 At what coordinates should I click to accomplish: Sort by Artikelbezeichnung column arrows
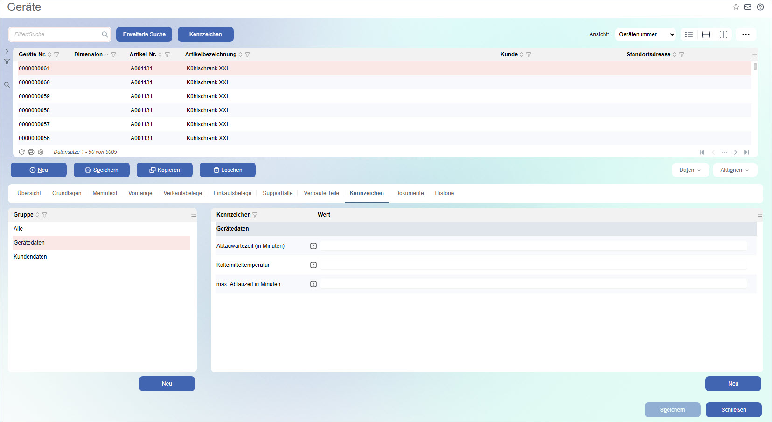point(240,54)
